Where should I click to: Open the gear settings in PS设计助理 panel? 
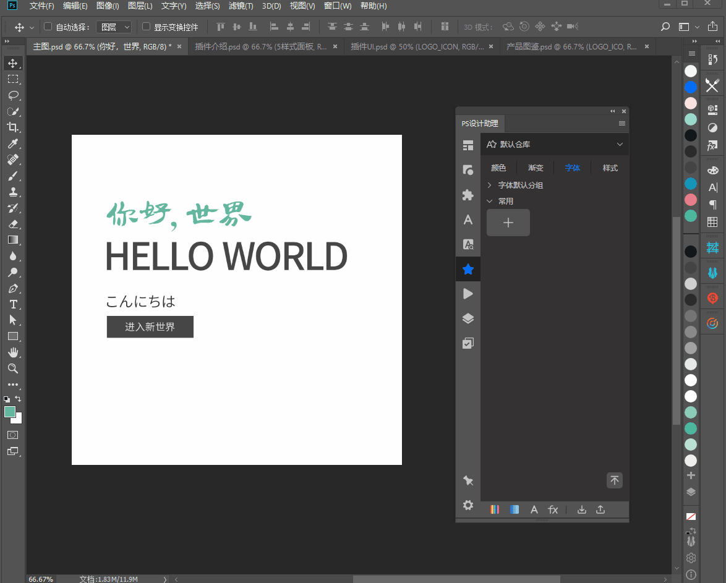coord(468,505)
